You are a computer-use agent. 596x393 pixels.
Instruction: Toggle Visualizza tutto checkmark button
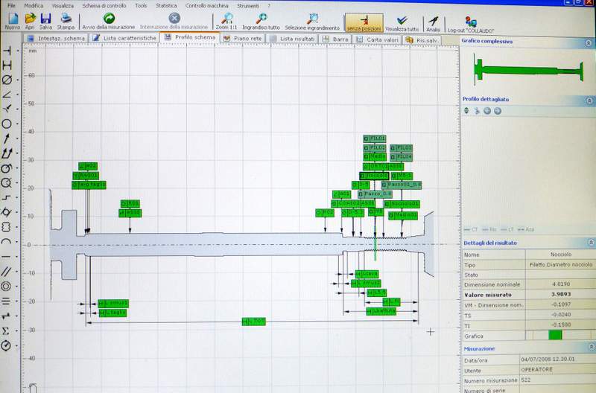pyautogui.click(x=402, y=21)
